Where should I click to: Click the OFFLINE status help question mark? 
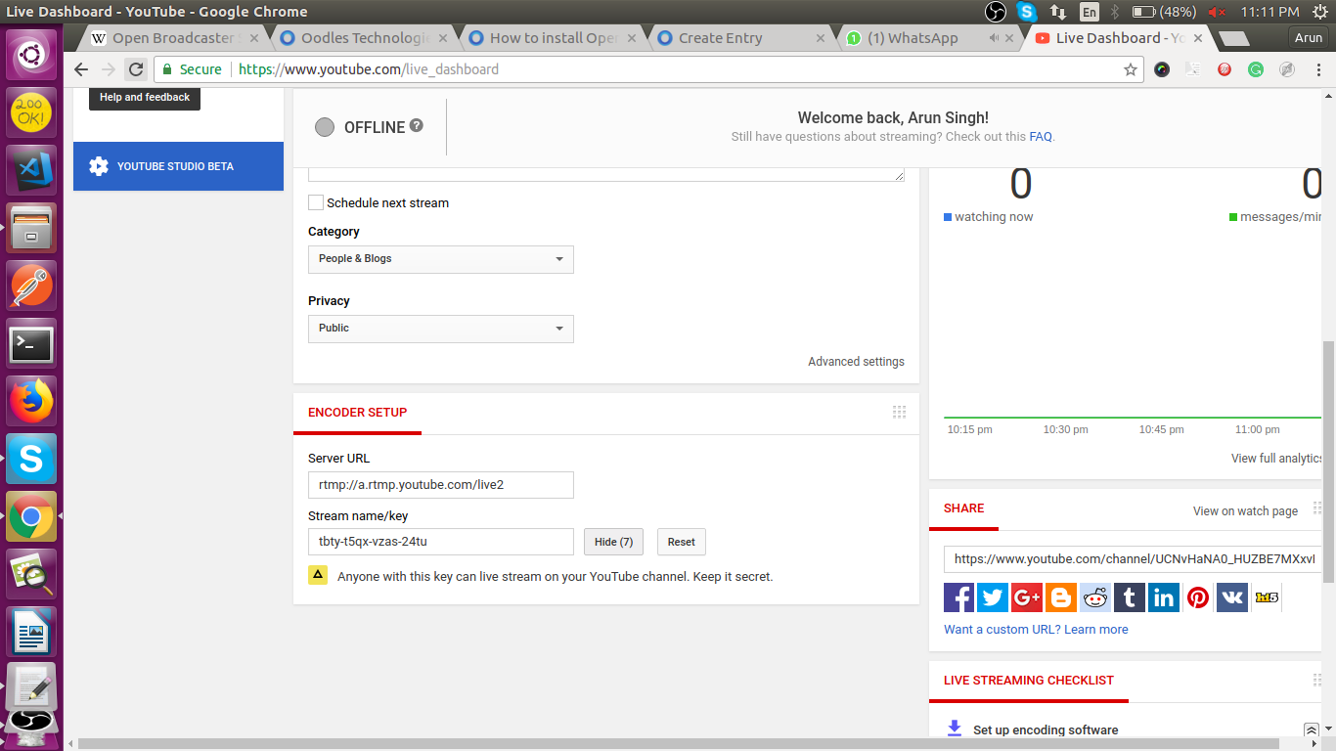(x=417, y=126)
